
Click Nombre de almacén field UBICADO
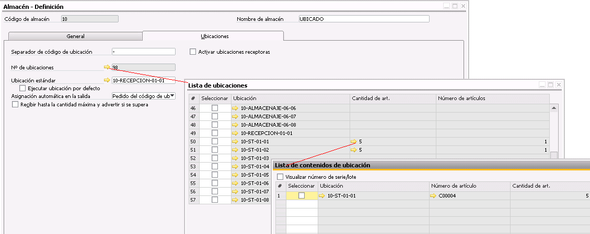click(x=364, y=19)
